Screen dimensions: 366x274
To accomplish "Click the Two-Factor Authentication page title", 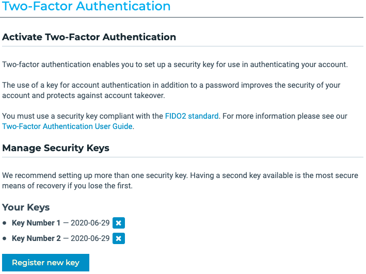I will pos(87,7).
